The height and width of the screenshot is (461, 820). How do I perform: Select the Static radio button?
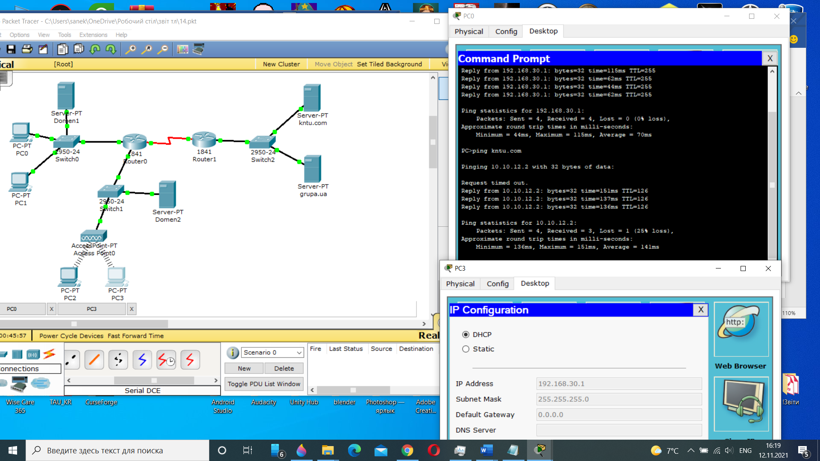coord(466,349)
